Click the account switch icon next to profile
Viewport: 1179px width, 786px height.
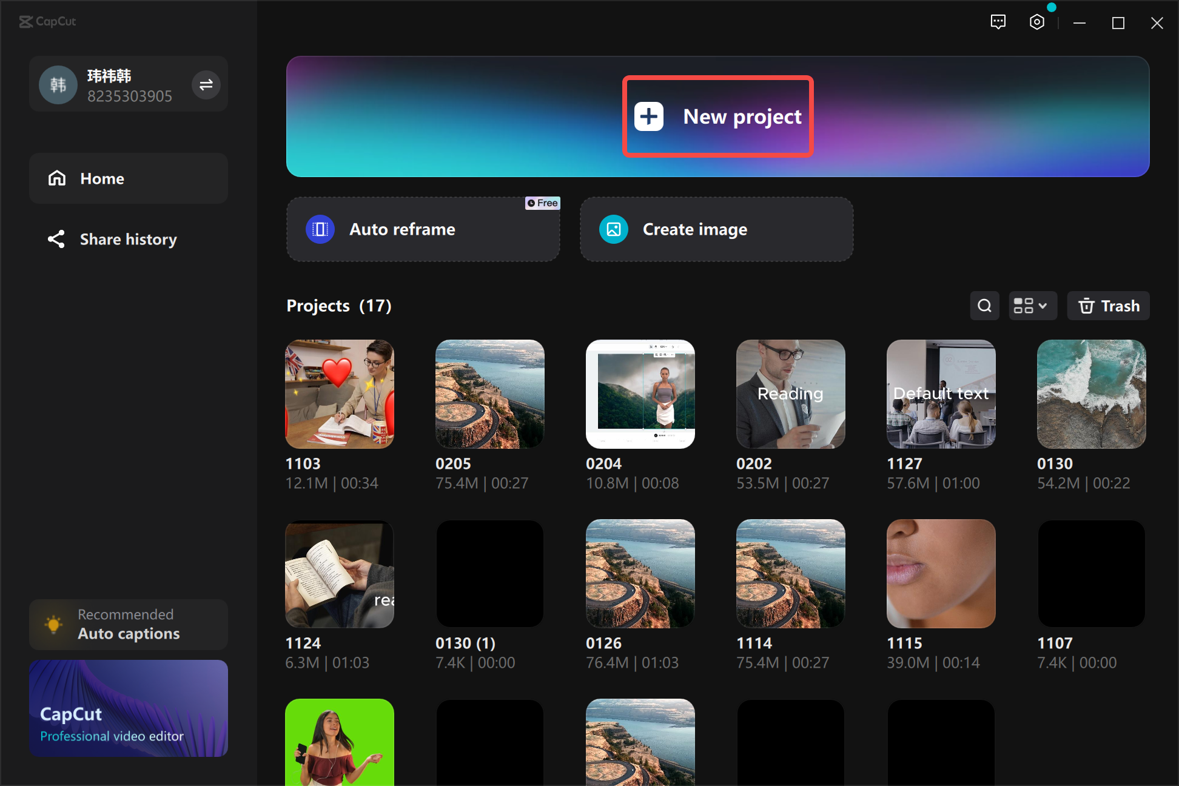pyautogui.click(x=206, y=84)
